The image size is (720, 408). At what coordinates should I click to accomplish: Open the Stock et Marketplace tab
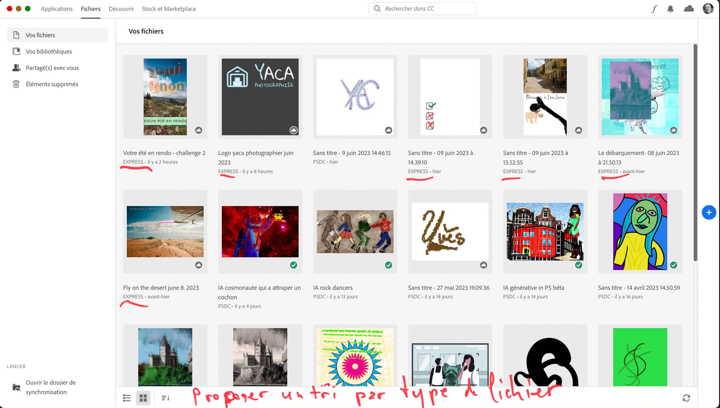[169, 9]
